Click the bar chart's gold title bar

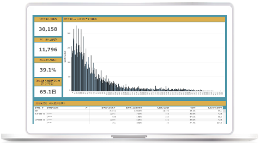point(144,19)
